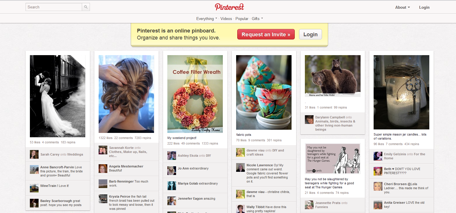456x213 pixels.
Task: Click the Request an Invite button
Action: 266,34
